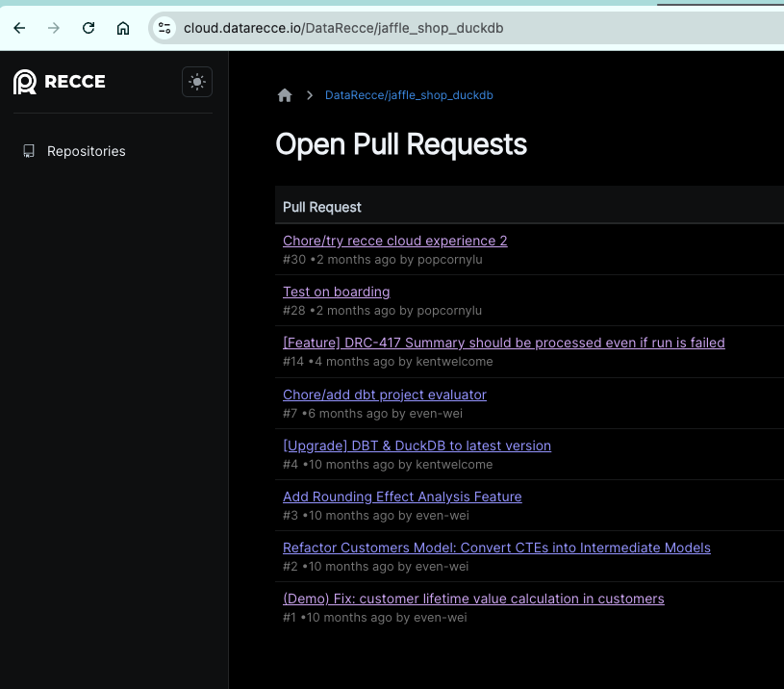Open Repositories in the sidebar
This screenshot has width=784, height=689.
86,151
